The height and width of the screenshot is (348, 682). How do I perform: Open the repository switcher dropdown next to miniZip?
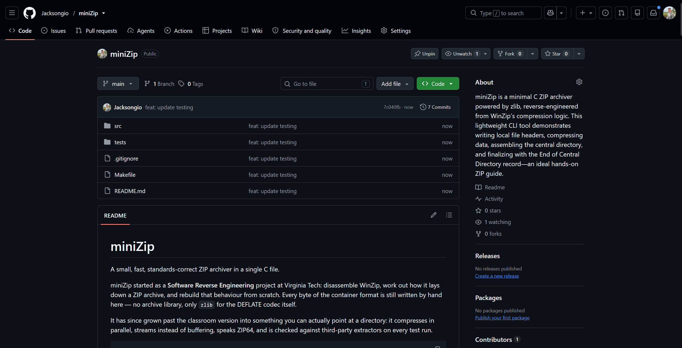(x=104, y=13)
